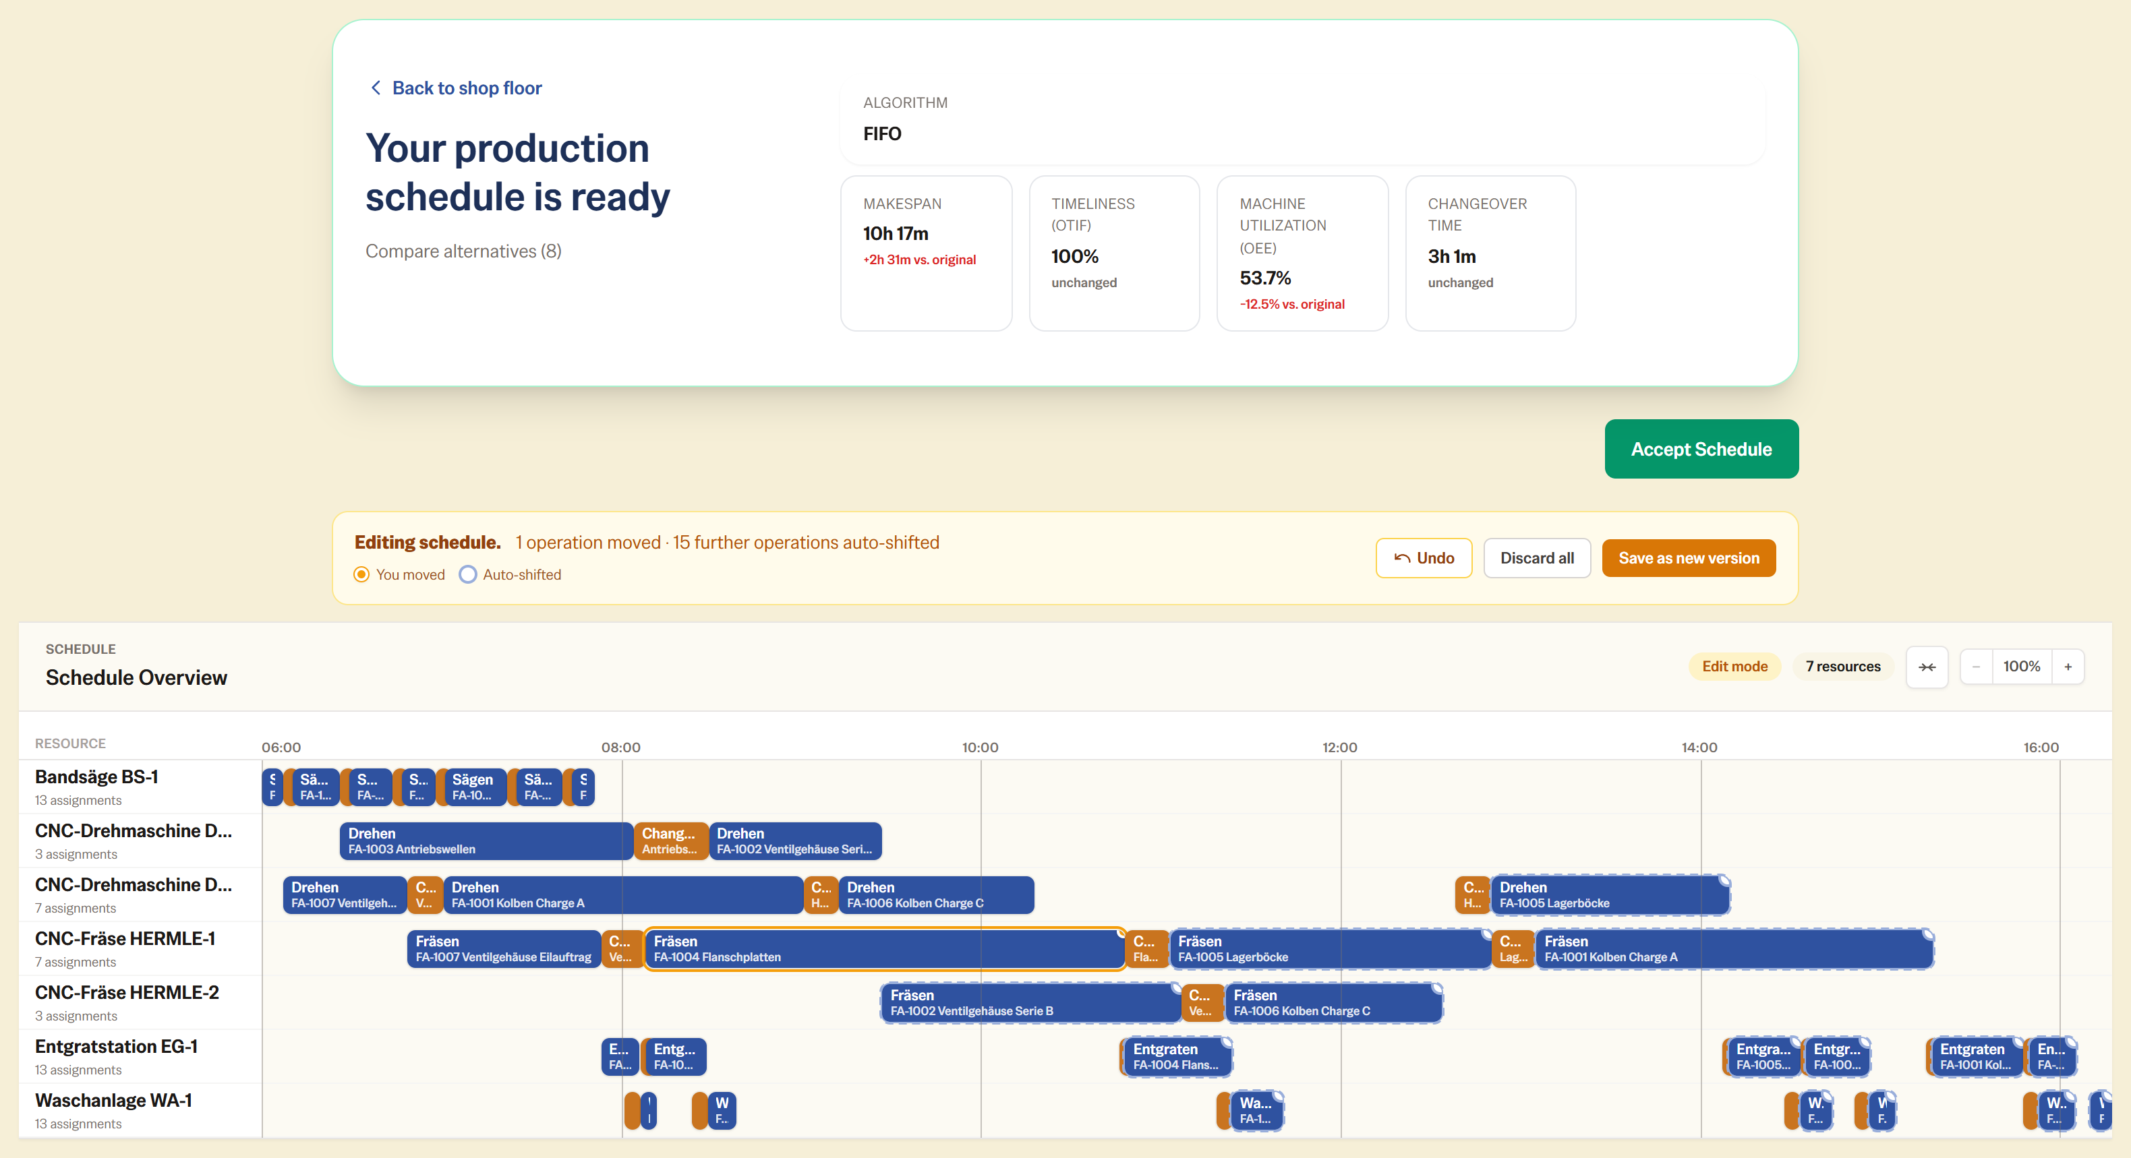Select the Machine Utilization (OEE) card
2131x1158 pixels.
pyautogui.click(x=1302, y=253)
